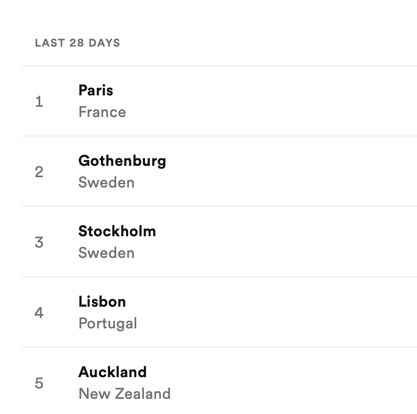Click Sweden label under Stockholm
Image resolution: width=417 pixels, height=414 pixels.
pyautogui.click(x=106, y=253)
